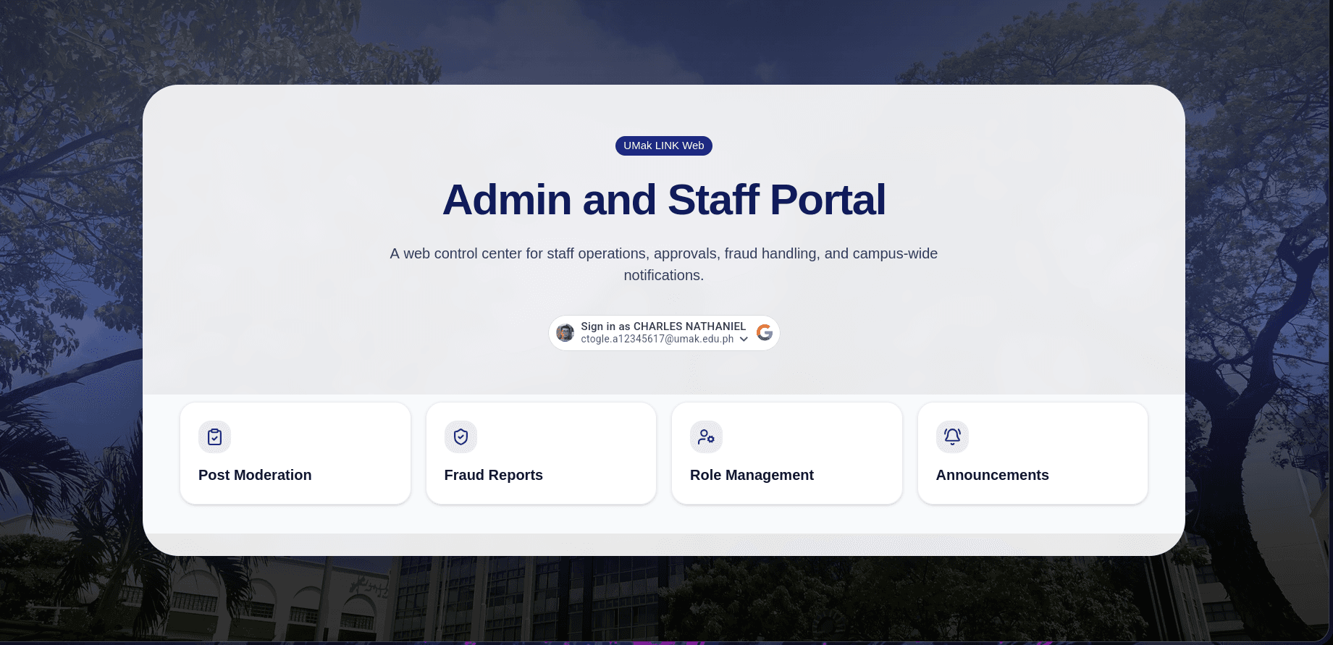
Task: Click the portal description paragraph
Action: [664, 264]
